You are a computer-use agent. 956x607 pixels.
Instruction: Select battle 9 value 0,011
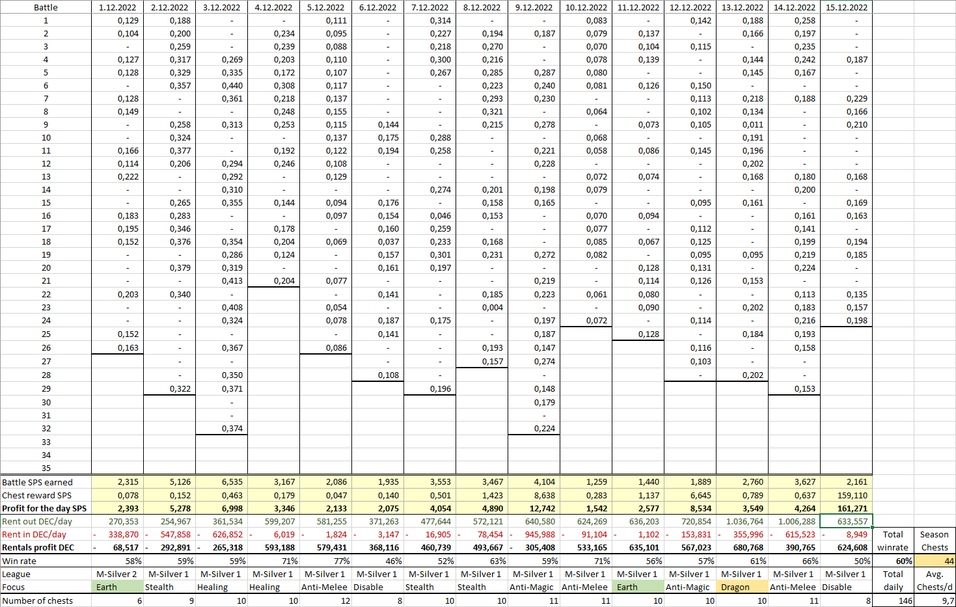(742, 124)
